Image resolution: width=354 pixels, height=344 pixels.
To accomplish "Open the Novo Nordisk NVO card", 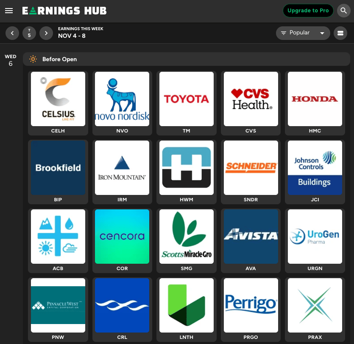I will [122, 103].
